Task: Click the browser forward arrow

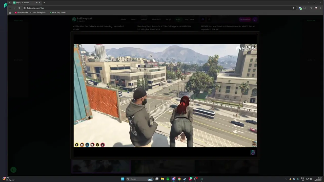Action: point(15,8)
